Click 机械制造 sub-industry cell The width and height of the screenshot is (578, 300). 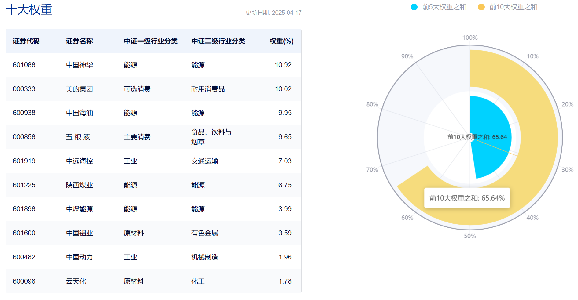click(205, 257)
